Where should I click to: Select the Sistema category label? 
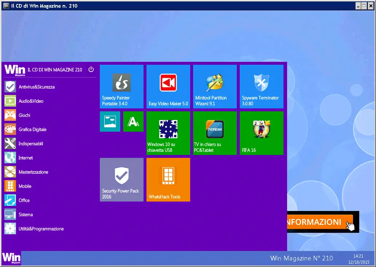(x=26, y=215)
